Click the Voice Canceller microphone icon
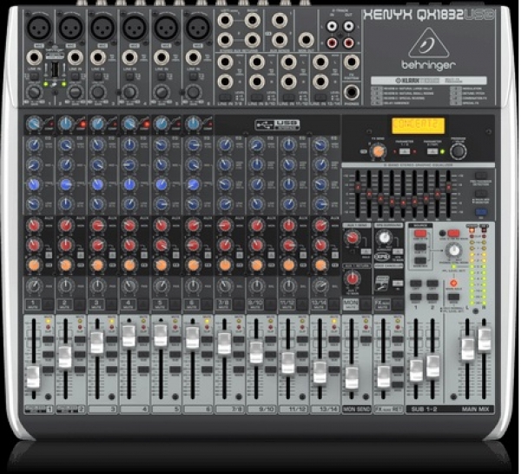521x474 pixels. coord(382,284)
